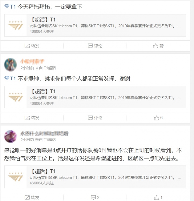
Task: Repost the third post via 转发
Action: pos(32,198)
